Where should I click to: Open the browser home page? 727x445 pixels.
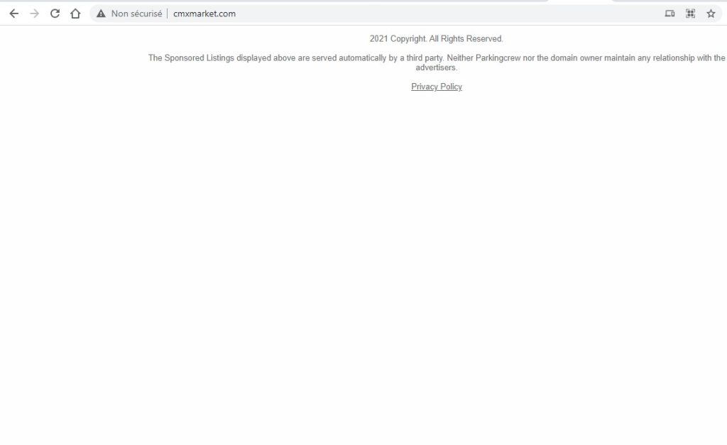75,14
